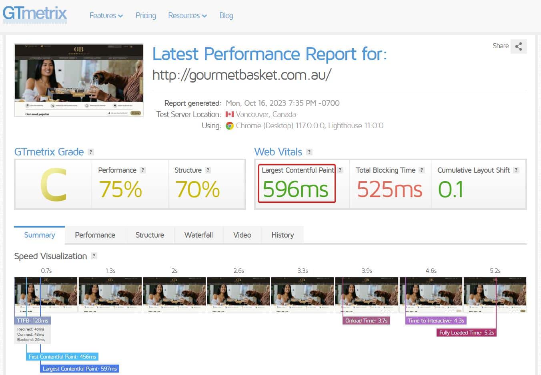Viewport: 541px width, 375px height.
Task: Click help icon for Largest Contentful Paint
Action: pos(340,170)
